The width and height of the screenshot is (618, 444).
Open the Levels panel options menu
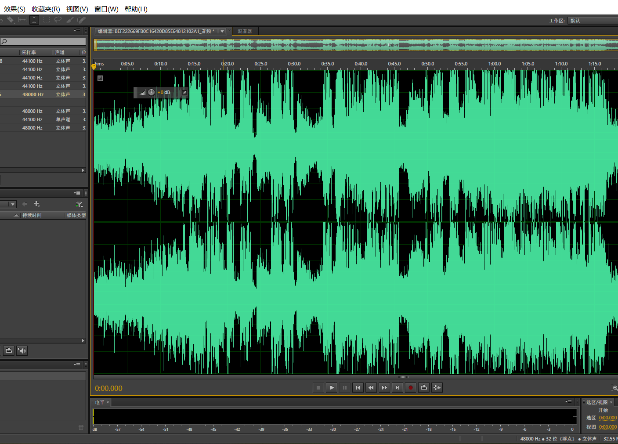pyautogui.click(x=569, y=402)
